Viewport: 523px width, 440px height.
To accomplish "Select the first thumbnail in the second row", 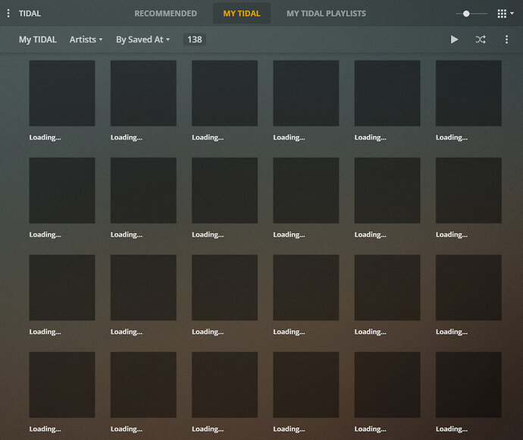I will 62,190.
